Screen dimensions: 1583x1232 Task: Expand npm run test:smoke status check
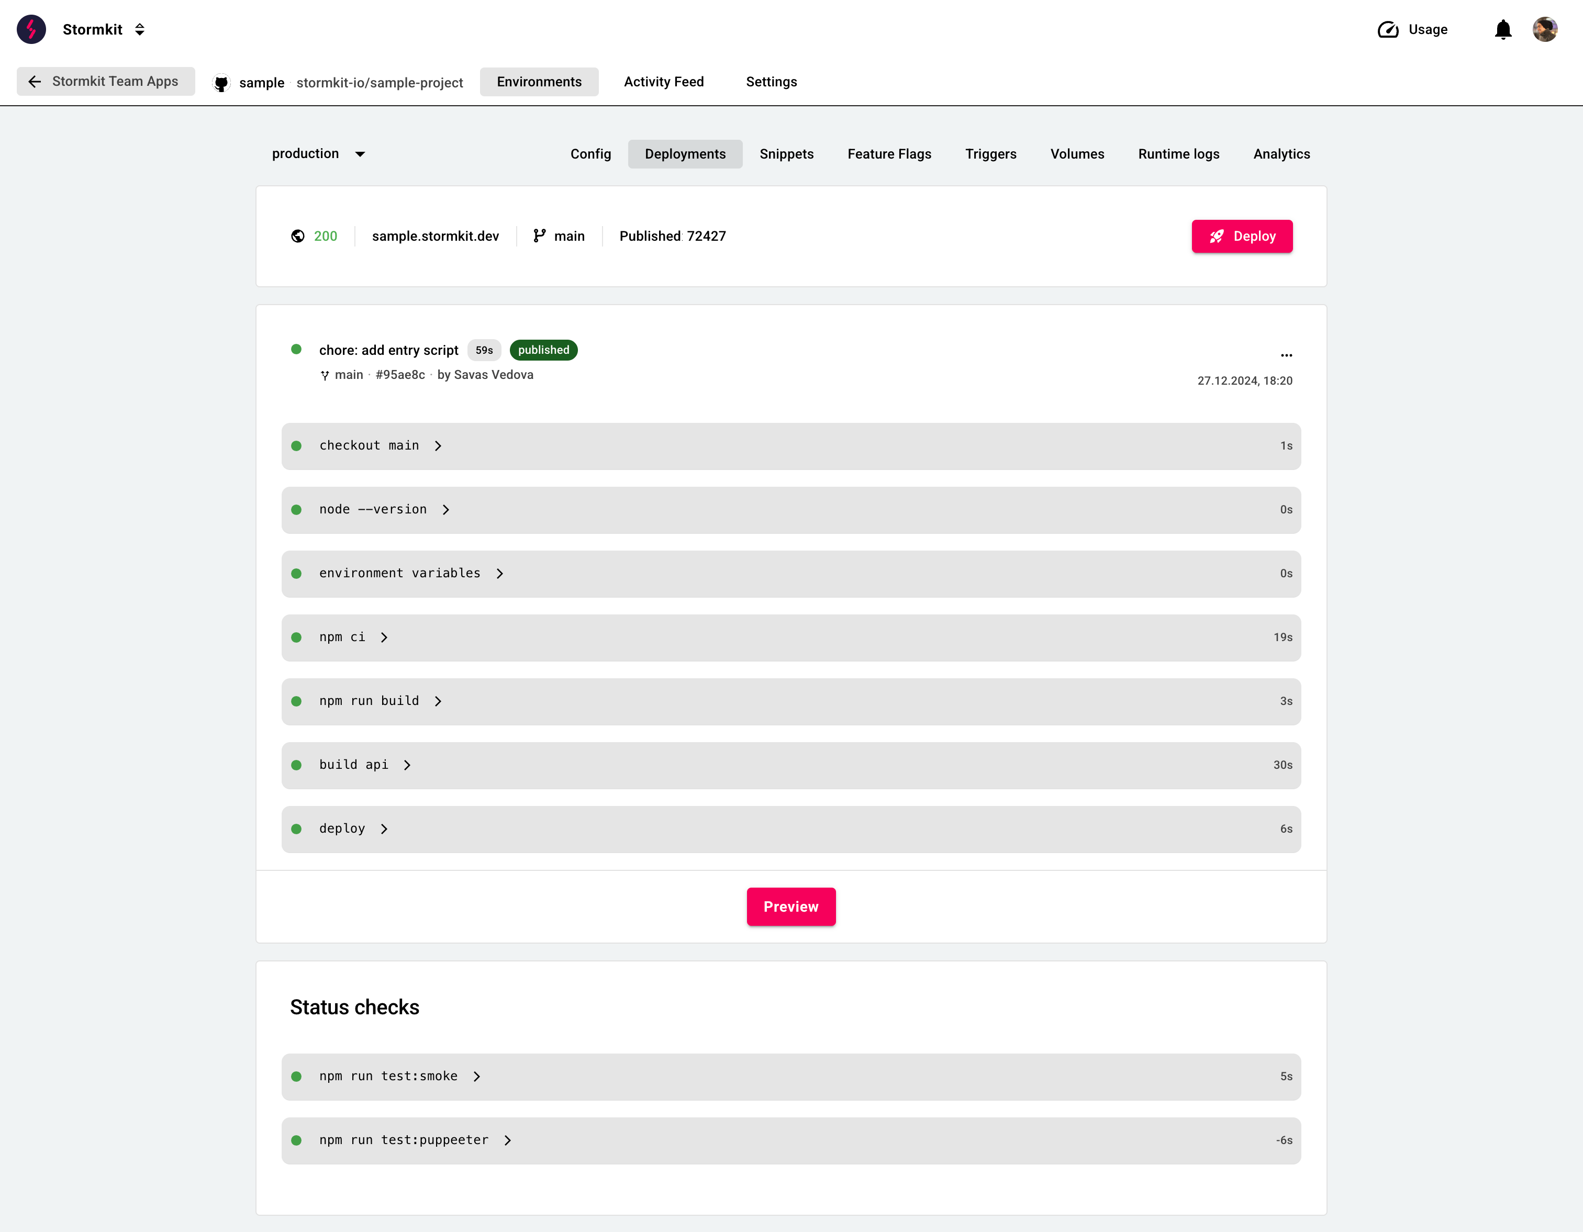(x=791, y=1077)
